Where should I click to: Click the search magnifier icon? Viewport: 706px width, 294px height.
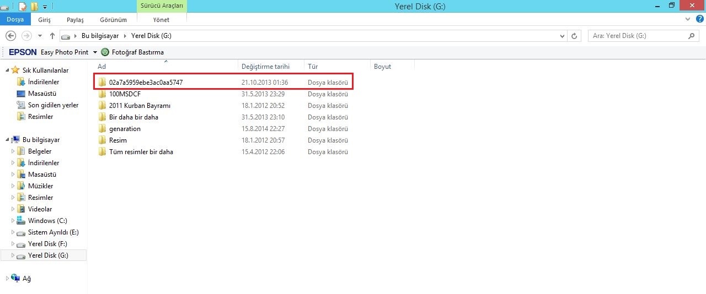[x=692, y=36]
